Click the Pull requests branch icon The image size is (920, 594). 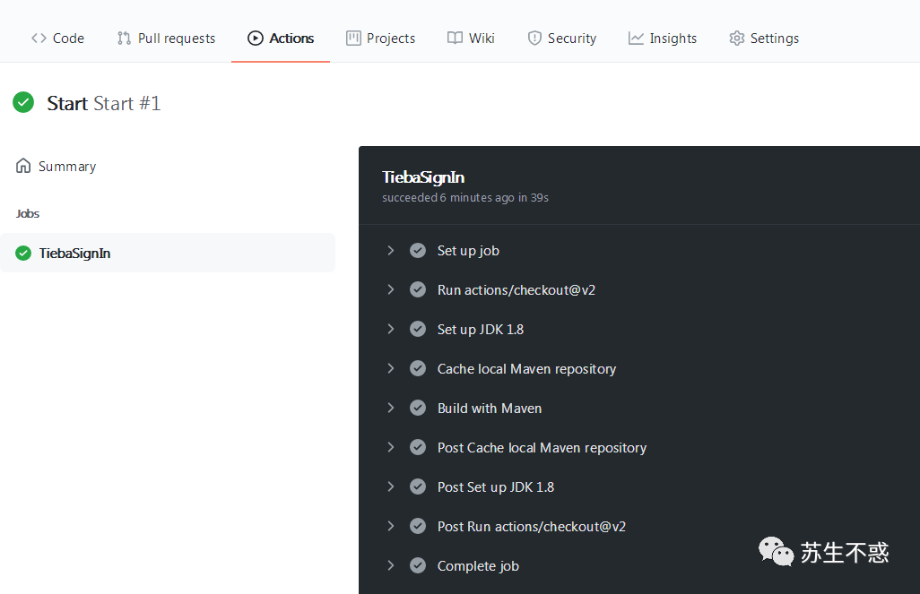coord(124,39)
